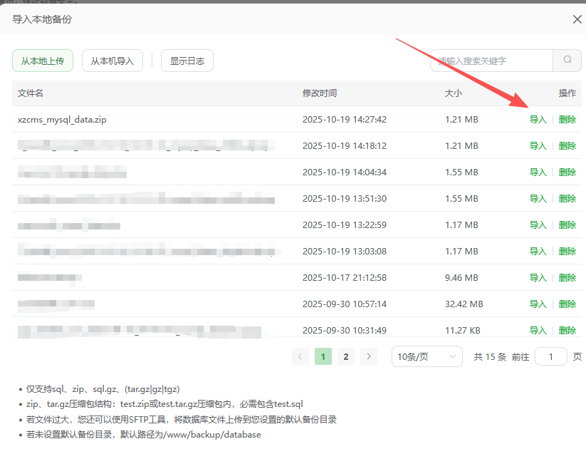Go to next page arrow
Screen dimensions: 586x454
[368, 356]
